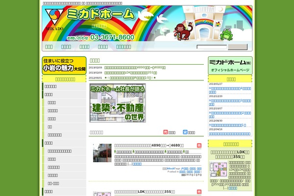Click the gray search button beside the search field

coord(238,47)
